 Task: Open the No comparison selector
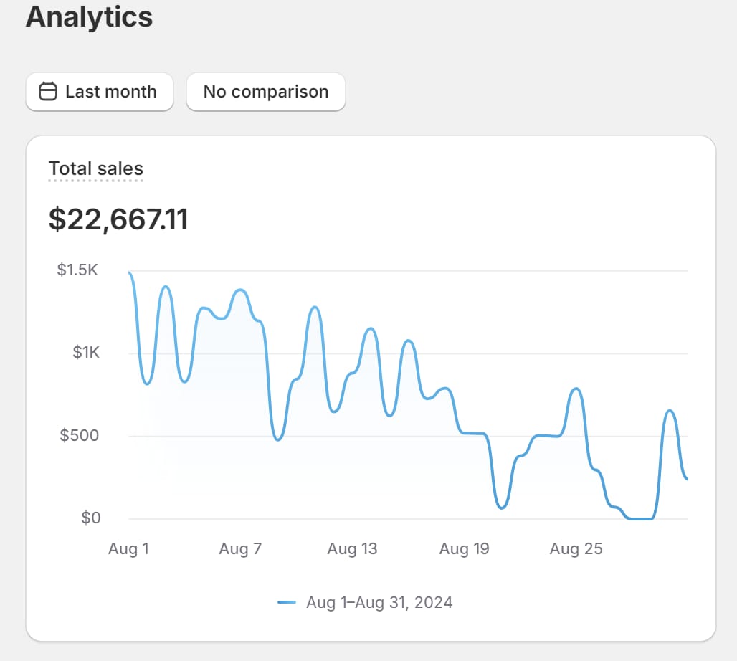point(266,92)
